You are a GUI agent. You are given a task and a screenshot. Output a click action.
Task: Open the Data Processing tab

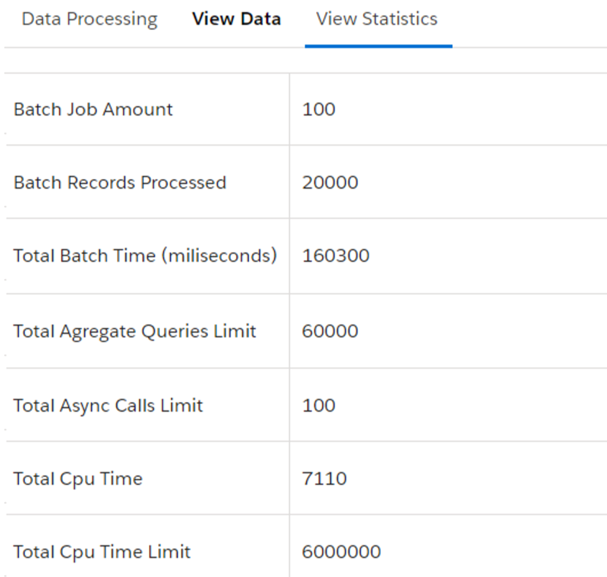tap(90, 19)
